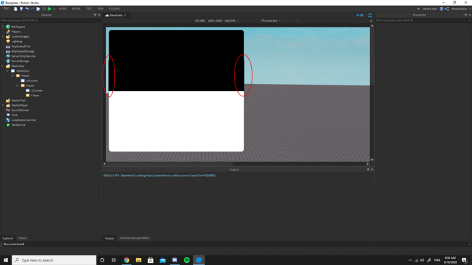472x265 pixels.
Task: Switch to the VIEW ribbon tab
Action: pos(101,9)
